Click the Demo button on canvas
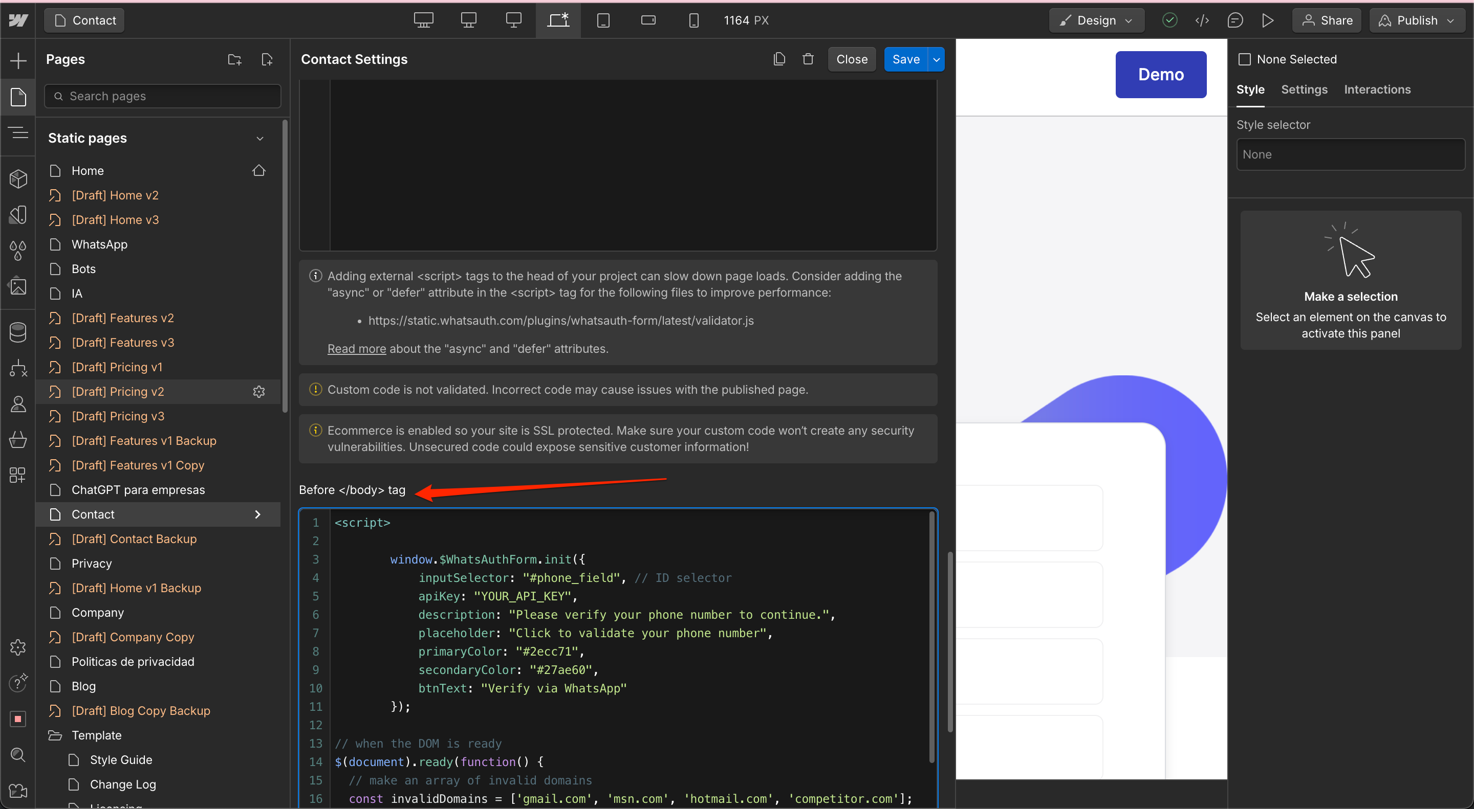 click(x=1160, y=74)
